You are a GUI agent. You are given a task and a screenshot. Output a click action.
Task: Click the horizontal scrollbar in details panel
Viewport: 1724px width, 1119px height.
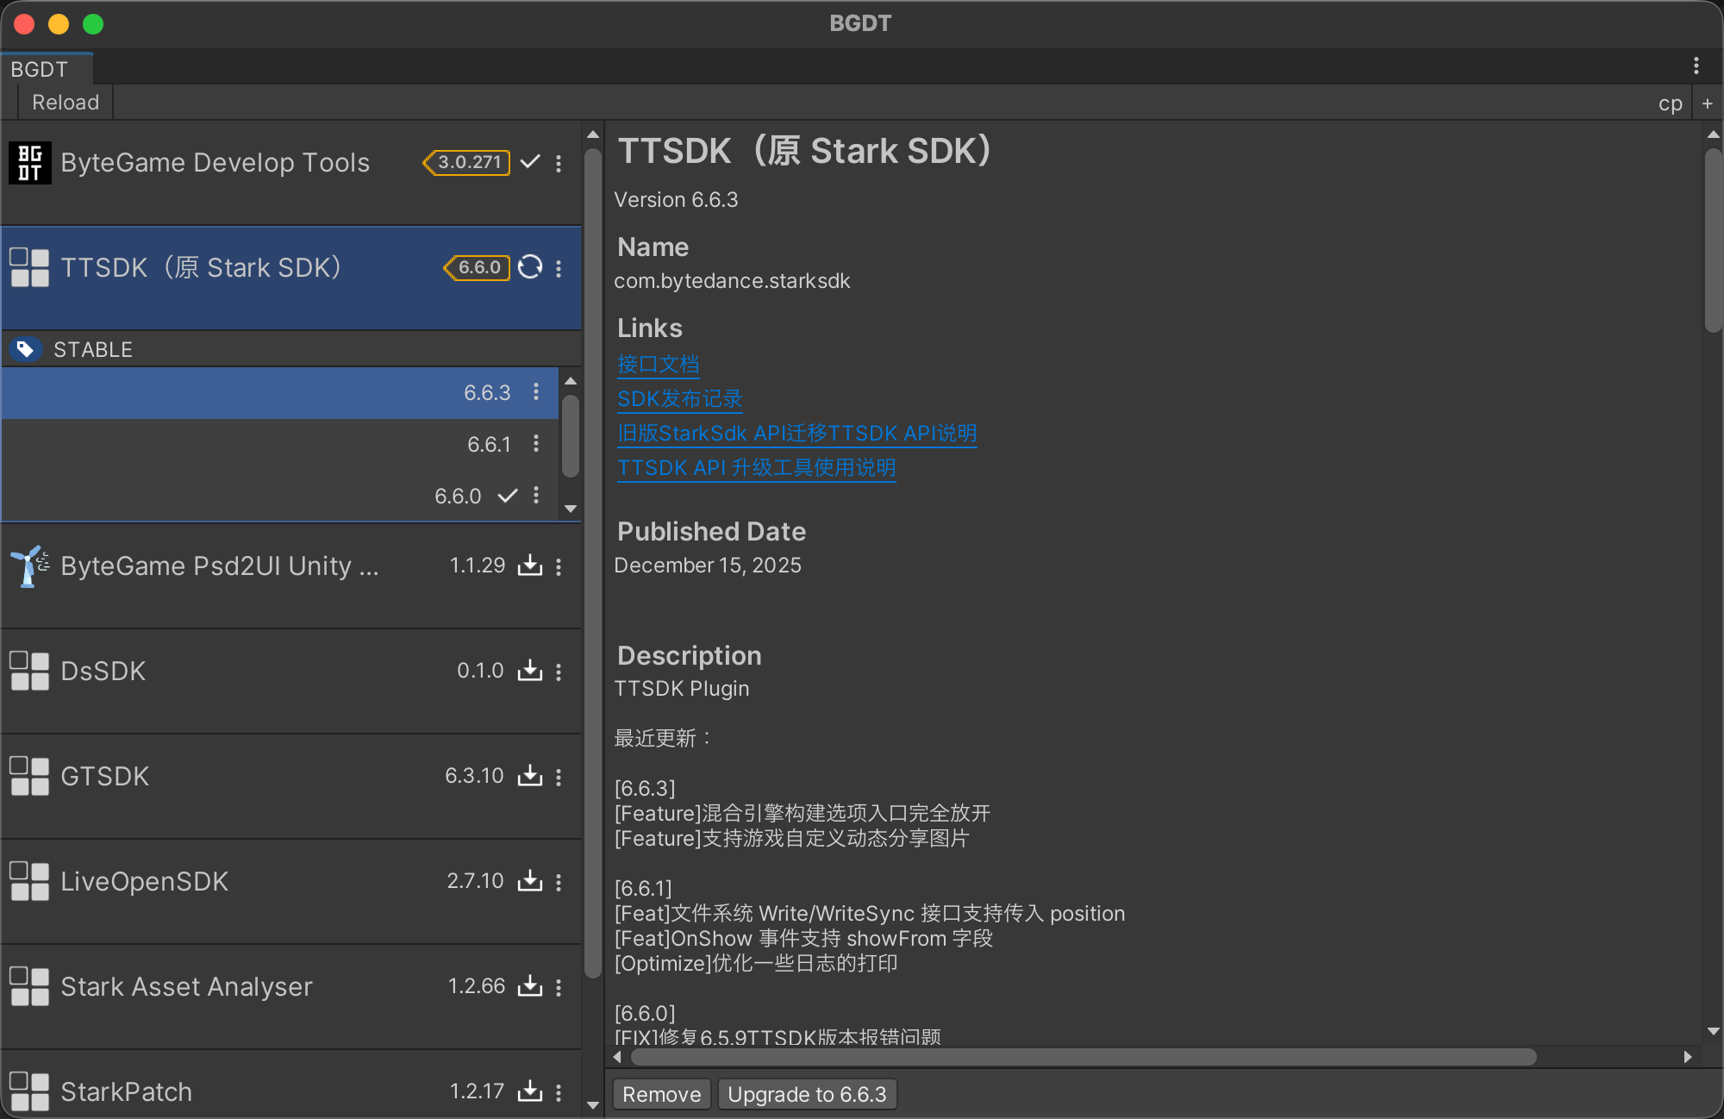1083,1057
